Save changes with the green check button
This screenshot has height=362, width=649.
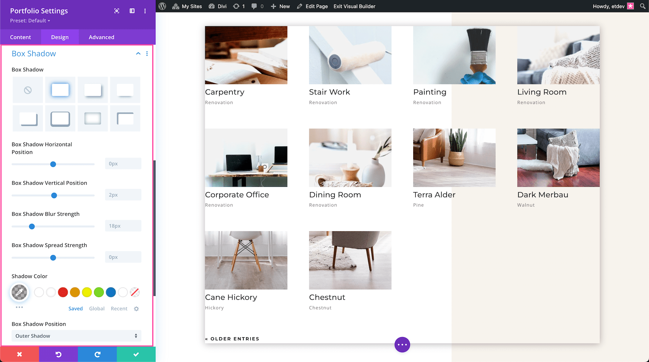(136, 354)
